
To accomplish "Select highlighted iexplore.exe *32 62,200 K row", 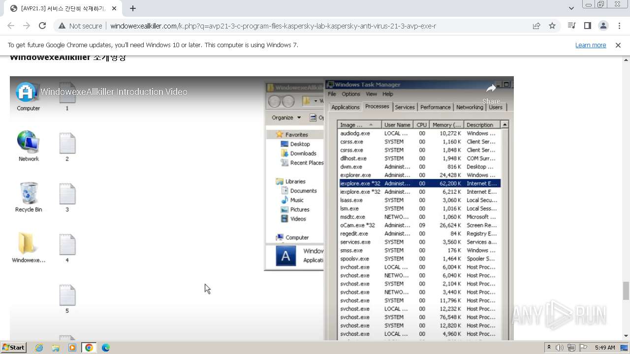I will tap(419, 183).
